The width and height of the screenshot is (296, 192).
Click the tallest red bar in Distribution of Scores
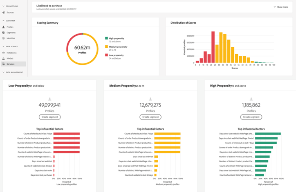click(213, 48)
